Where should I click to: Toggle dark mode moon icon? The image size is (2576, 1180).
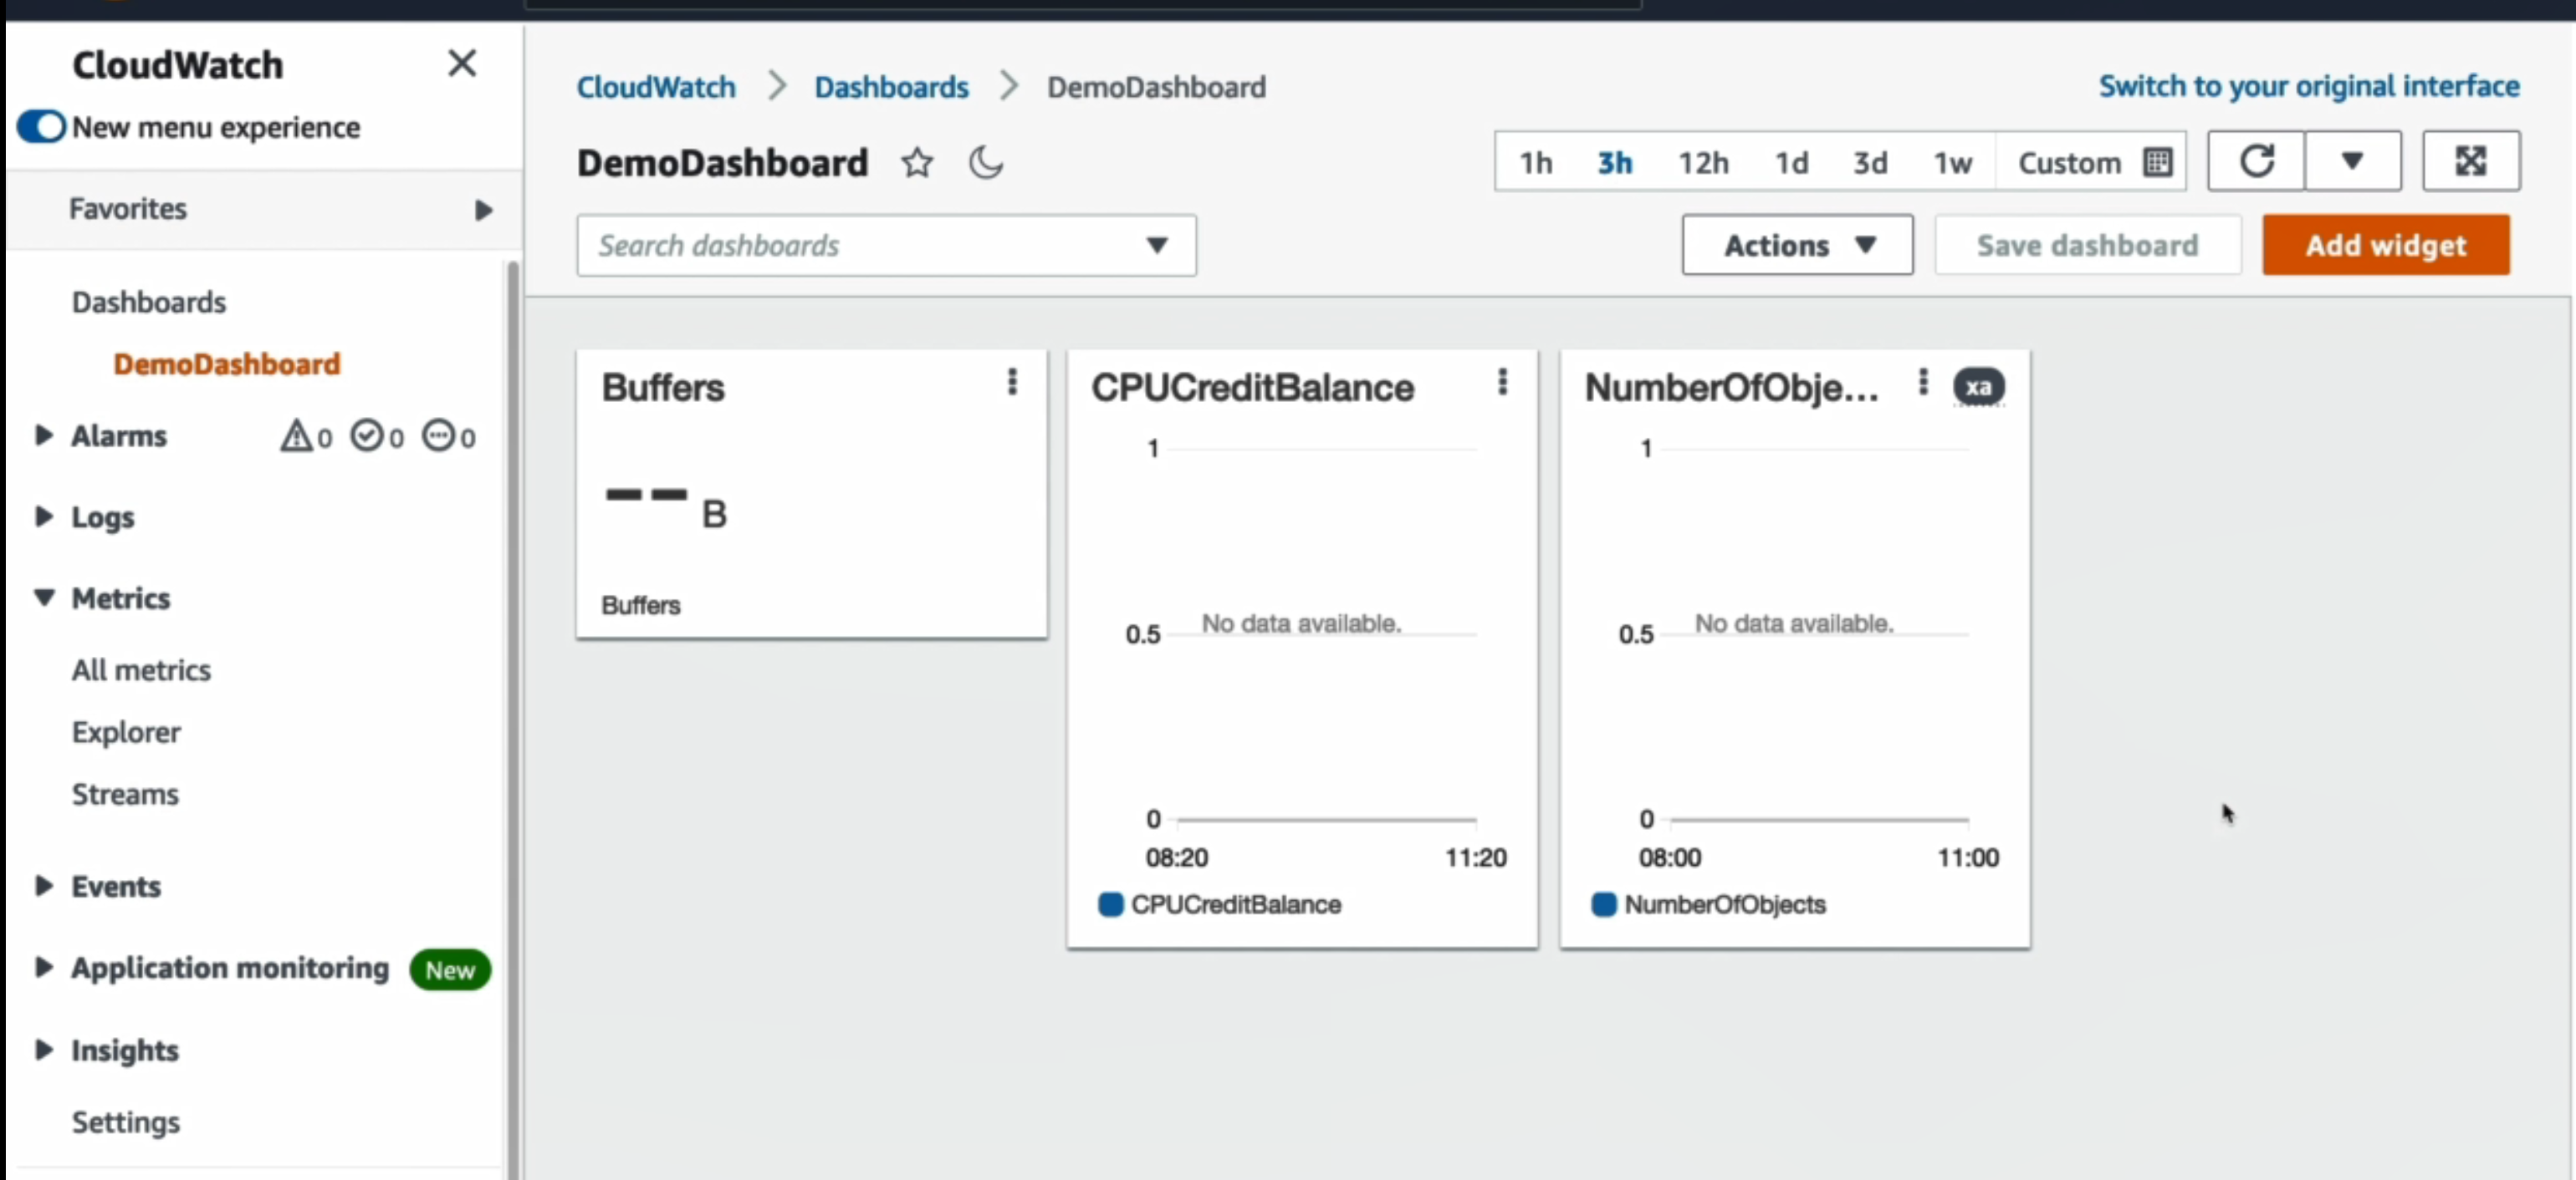pyautogui.click(x=985, y=162)
